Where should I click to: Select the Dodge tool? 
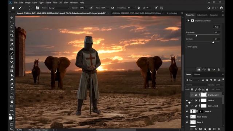click(x=12, y=80)
